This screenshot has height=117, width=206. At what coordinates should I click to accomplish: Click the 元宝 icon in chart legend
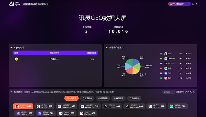coord(166,68)
